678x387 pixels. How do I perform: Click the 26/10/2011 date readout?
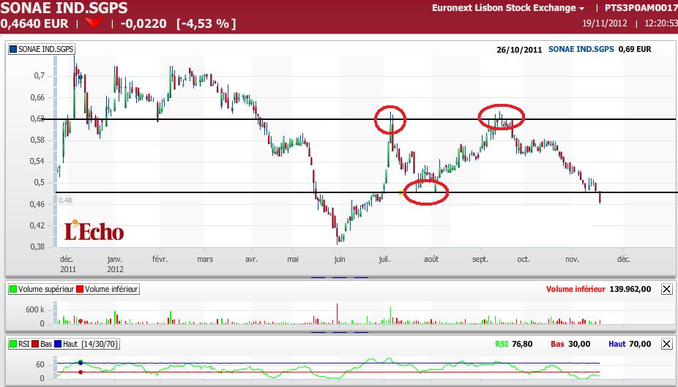point(519,50)
